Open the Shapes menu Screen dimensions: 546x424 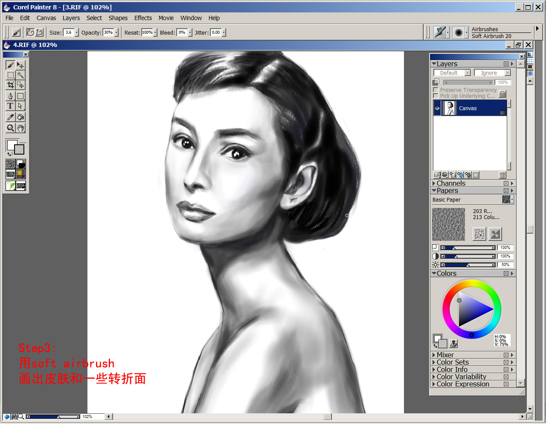[118, 18]
